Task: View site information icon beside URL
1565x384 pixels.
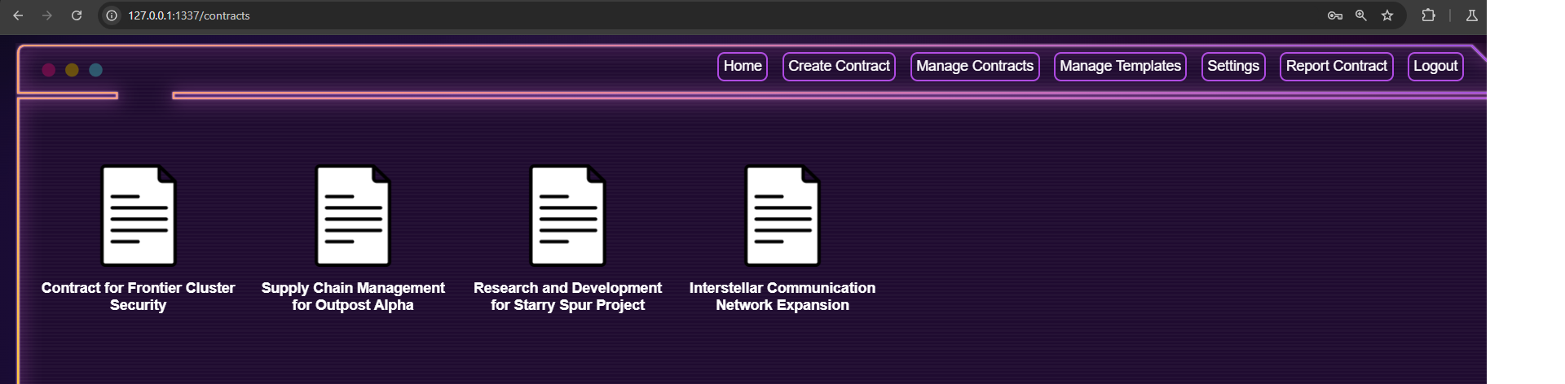Action: point(112,15)
